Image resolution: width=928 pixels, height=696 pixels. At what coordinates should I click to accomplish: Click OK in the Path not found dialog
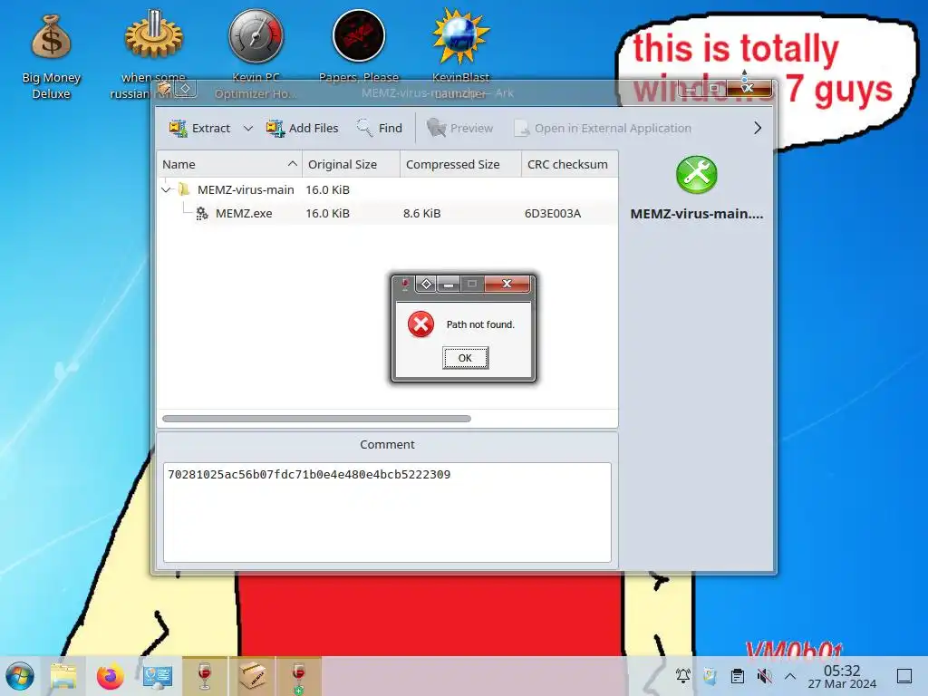(465, 357)
